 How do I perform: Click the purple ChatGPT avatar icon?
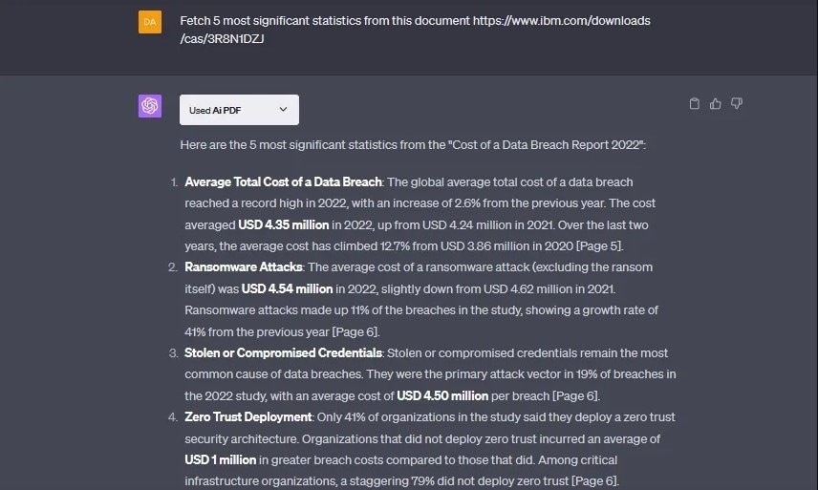(150, 106)
